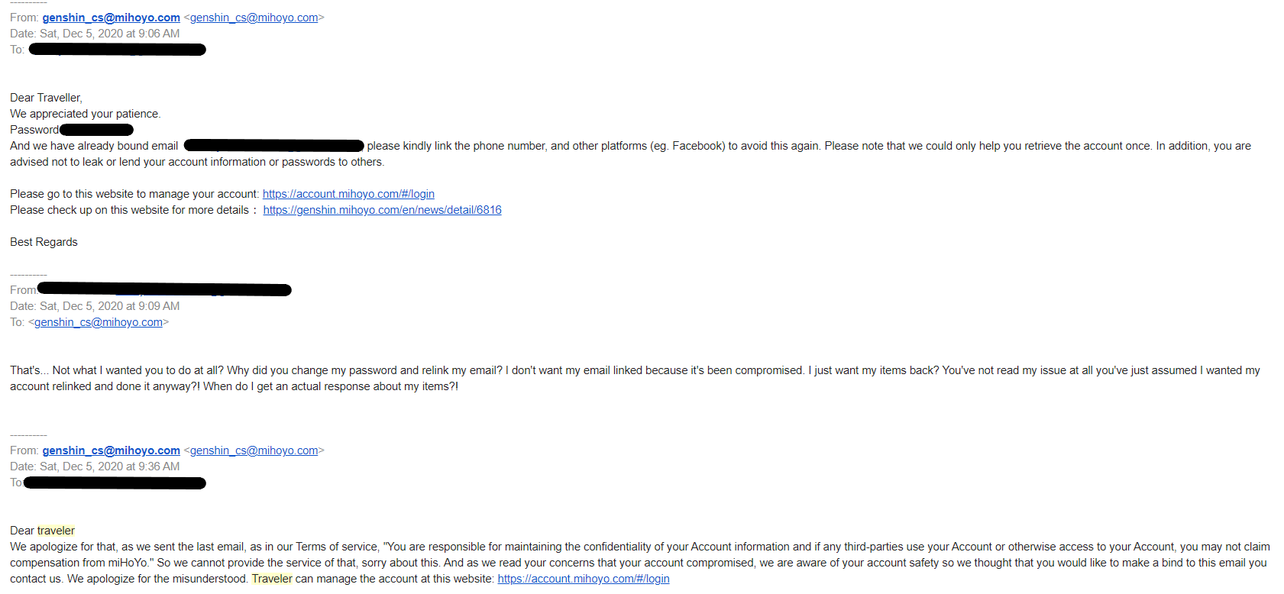The width and height of the screenshot is (1284, 594).
Task: Click angle-bracketed sender address in 9:06 AM email
Action: coord(254,18)
